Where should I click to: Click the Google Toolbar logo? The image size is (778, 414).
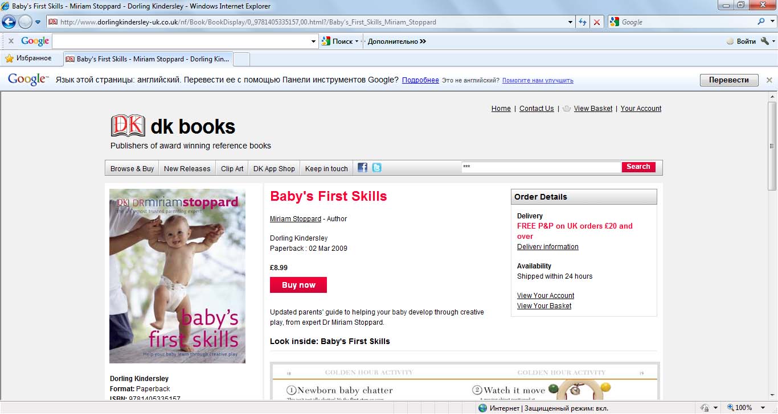[x=35, y=41]
